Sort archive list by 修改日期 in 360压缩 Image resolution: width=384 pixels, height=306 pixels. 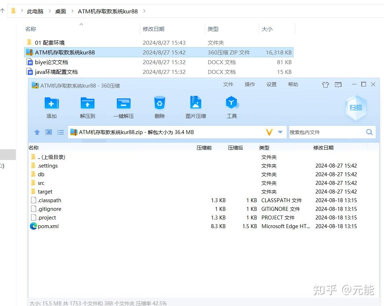323,148
